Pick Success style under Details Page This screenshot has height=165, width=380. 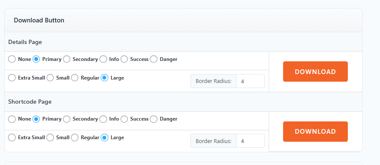coord(124,59)
